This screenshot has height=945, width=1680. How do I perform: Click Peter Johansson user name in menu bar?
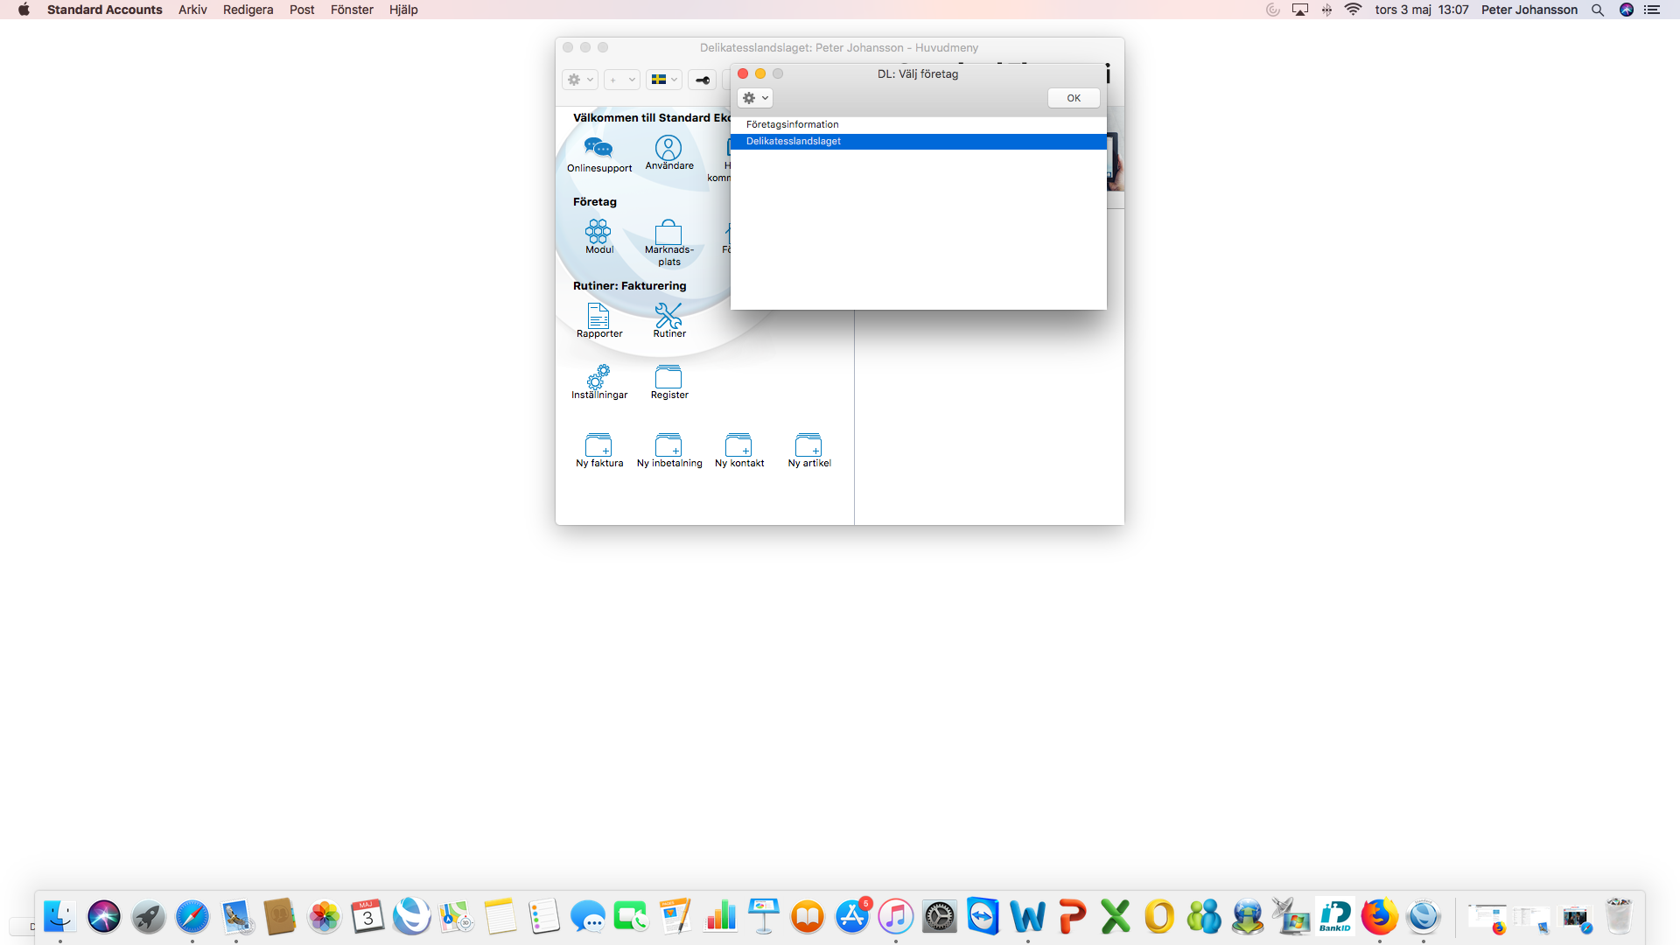tap(1529, 10)
